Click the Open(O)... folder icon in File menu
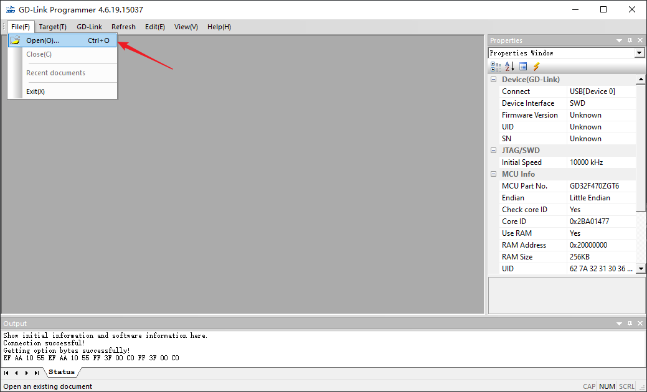Image resolution: width=647 pixels, height=392 pixels. [x=16, y=40]
